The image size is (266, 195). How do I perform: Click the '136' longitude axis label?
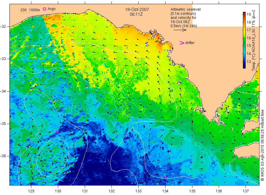tap(219, 191)
